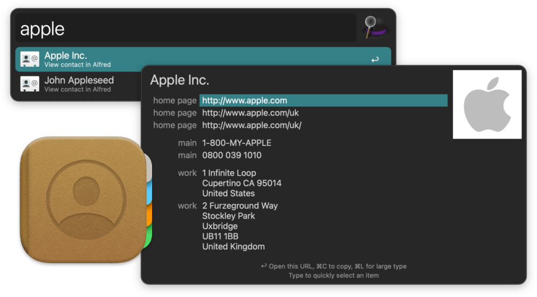The width and height of the screenshot is (537, 297).
Task: Click the "Type to quickly select an item" hint
Action: [333, 276]
